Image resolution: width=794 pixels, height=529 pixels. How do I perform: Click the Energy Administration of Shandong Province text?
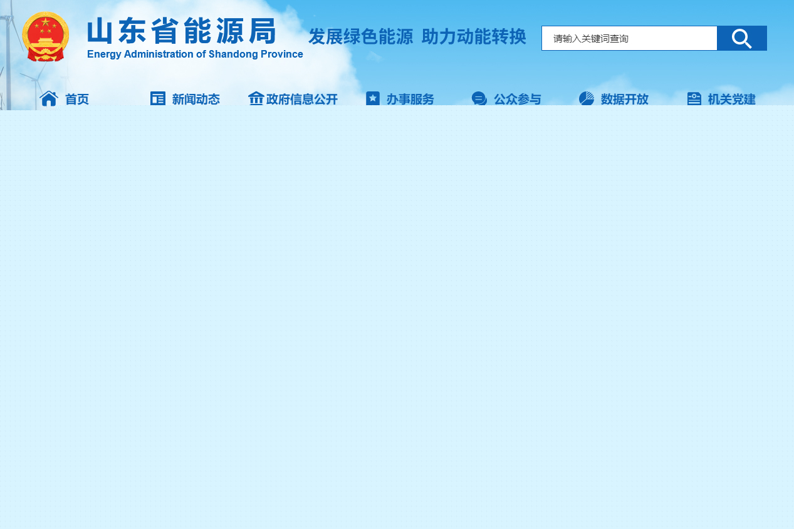pos(195,54)
